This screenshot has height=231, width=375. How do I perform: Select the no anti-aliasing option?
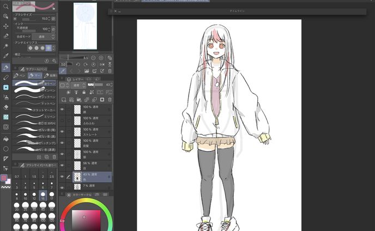31,48
